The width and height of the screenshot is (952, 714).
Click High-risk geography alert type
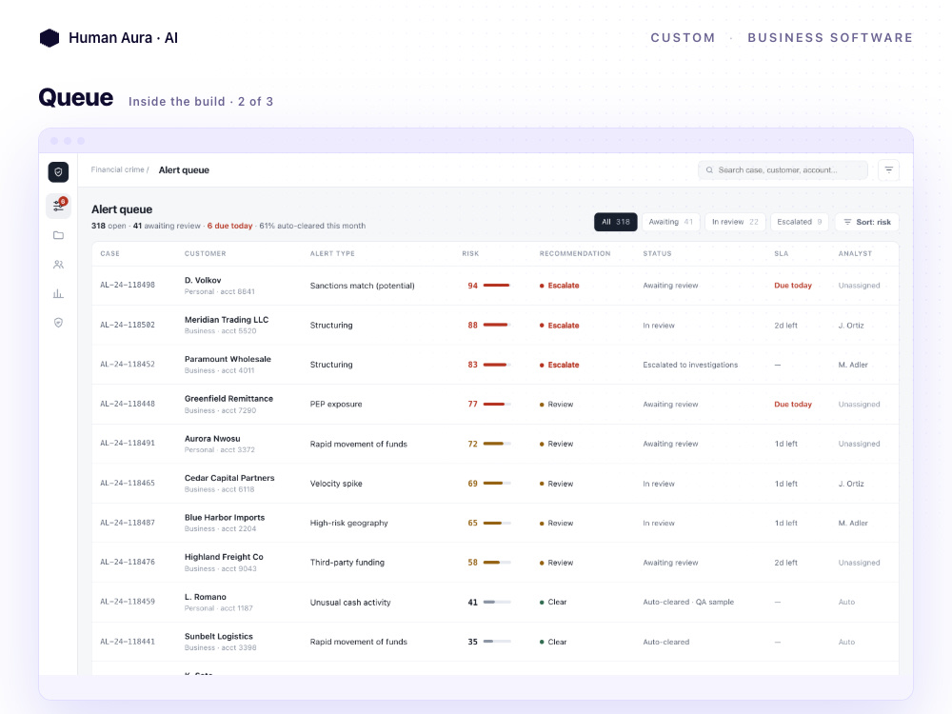348,523
